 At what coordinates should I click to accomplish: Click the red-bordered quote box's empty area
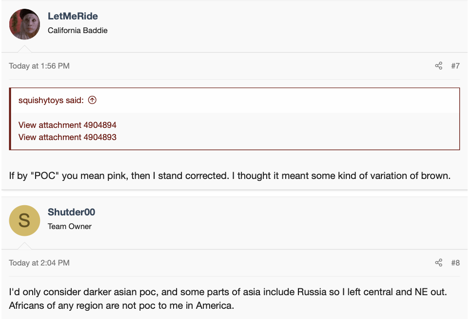(293, 131)
